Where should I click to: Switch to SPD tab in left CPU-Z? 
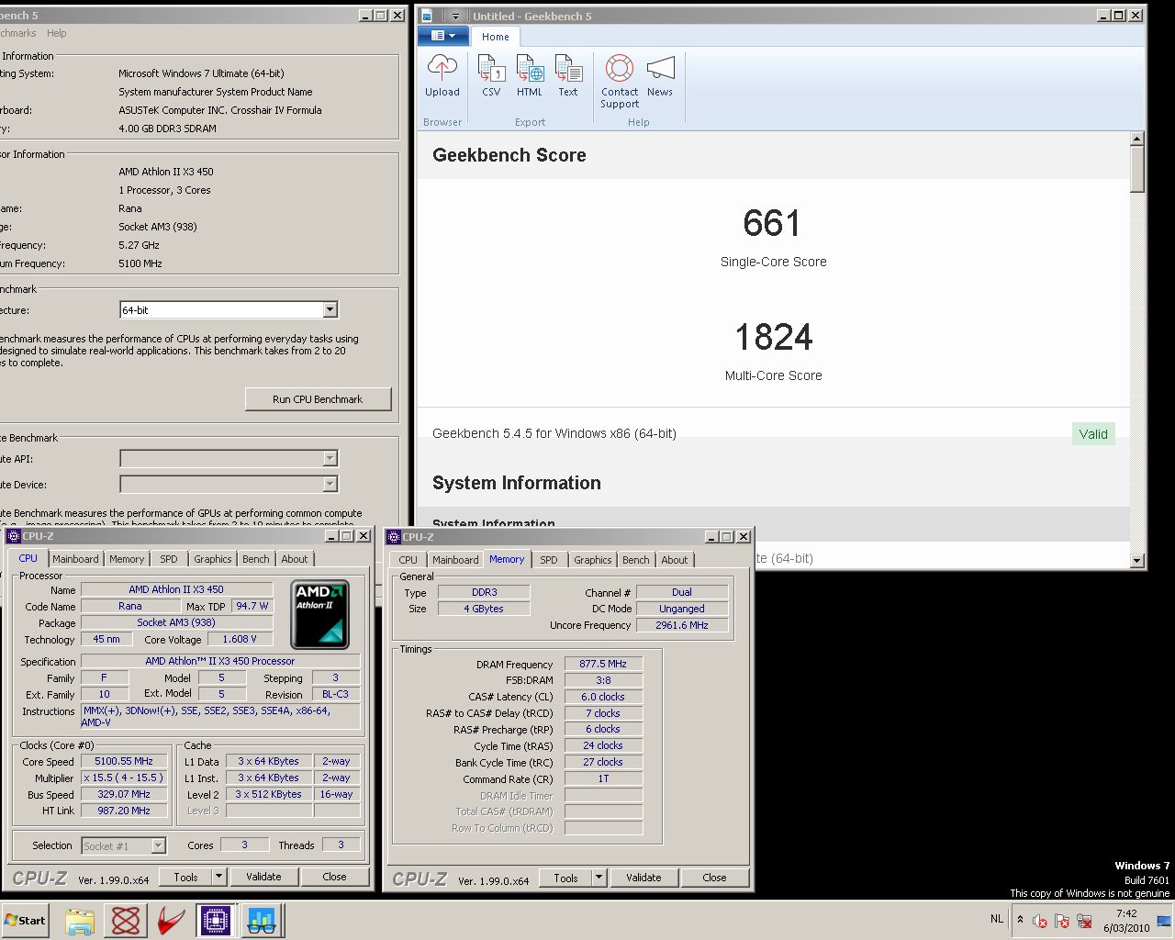click(169, 559)
